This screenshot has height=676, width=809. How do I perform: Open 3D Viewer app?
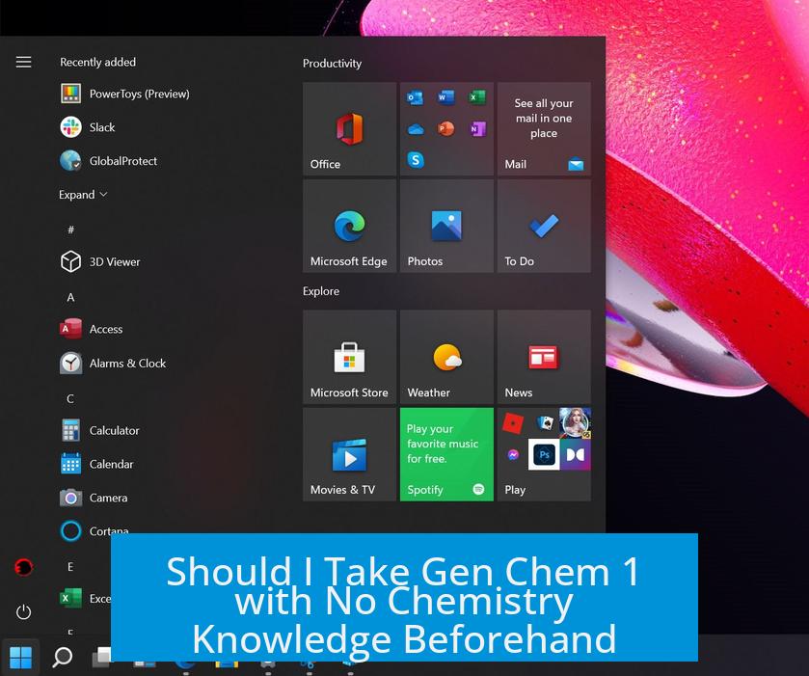click(100, 261)
